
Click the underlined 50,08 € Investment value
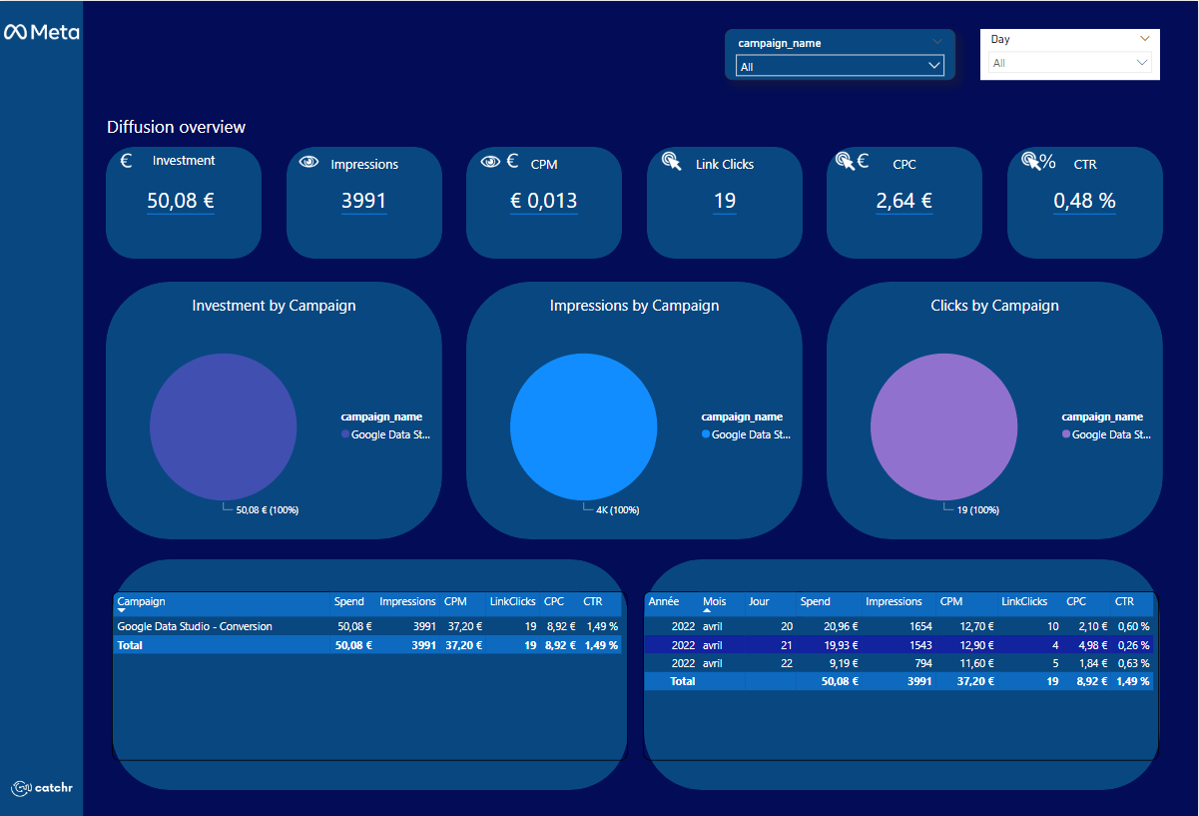183,201
